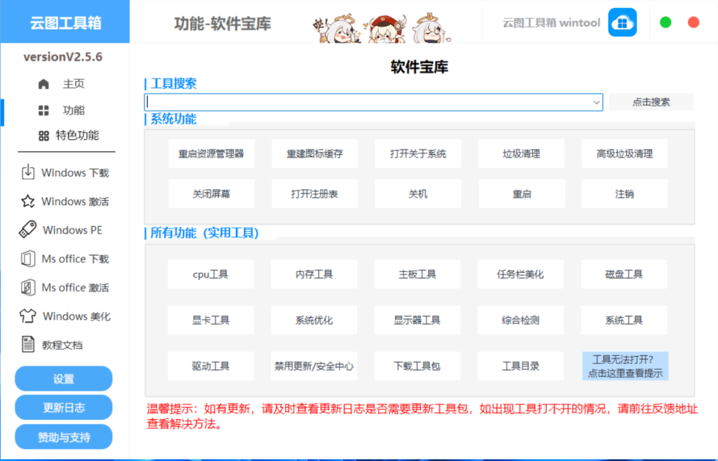This screenshot has height=461, width=718.
Task: Click the blue cloud wintool logo icon
Action: (x=622, y=22)
